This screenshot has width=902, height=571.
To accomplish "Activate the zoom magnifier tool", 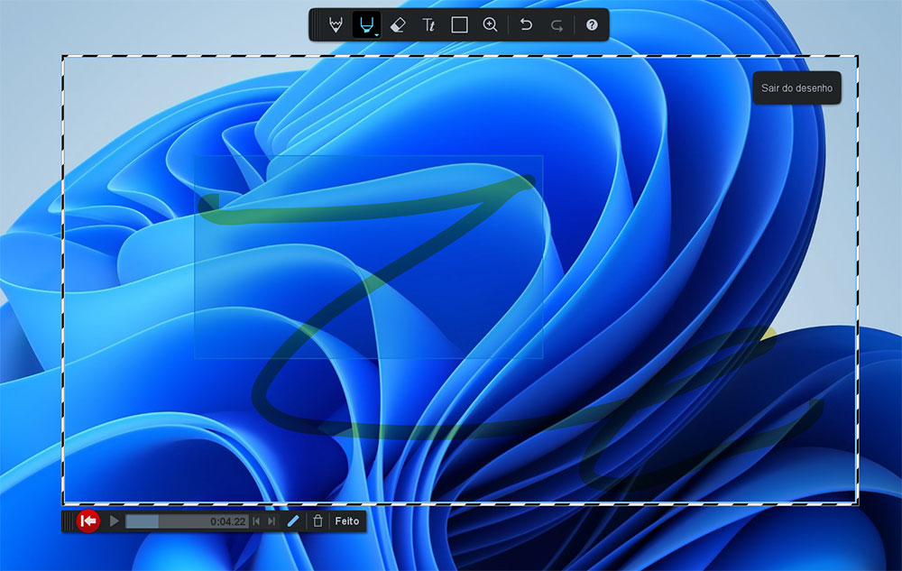I will click(490, 24).
